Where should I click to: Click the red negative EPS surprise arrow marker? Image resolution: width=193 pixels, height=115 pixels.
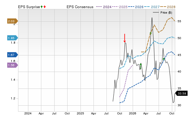(x=125, y=38)
